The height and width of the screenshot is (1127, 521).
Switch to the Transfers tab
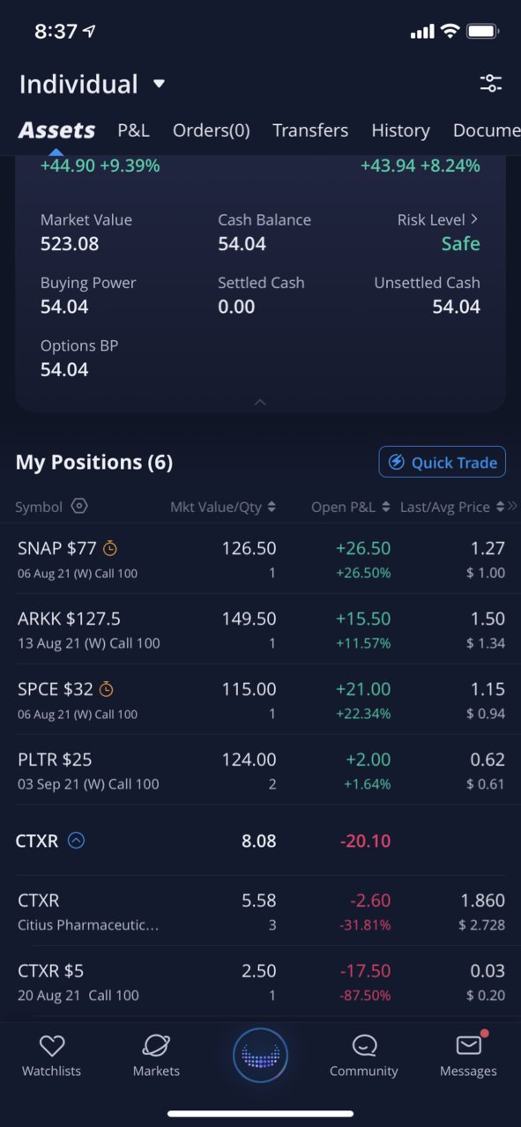pos(310,130)
